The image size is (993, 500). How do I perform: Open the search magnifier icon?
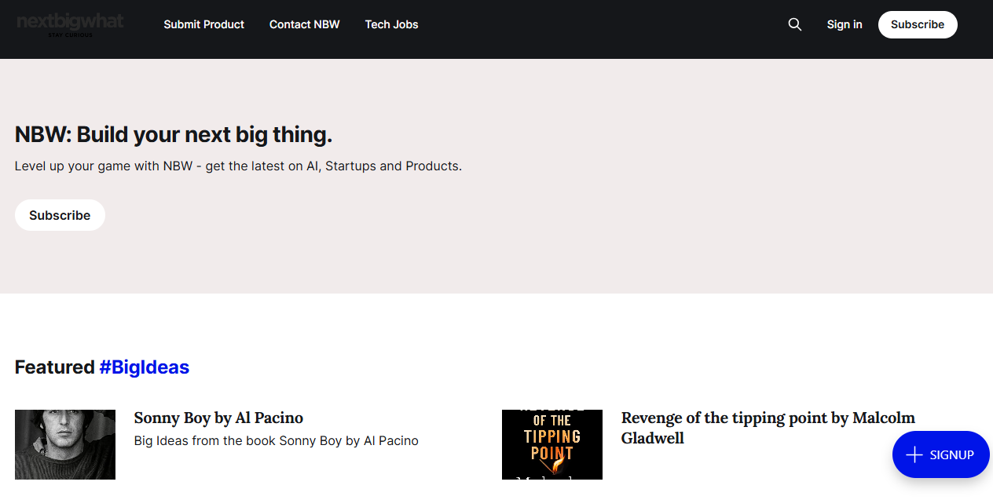tap(795, 24)
